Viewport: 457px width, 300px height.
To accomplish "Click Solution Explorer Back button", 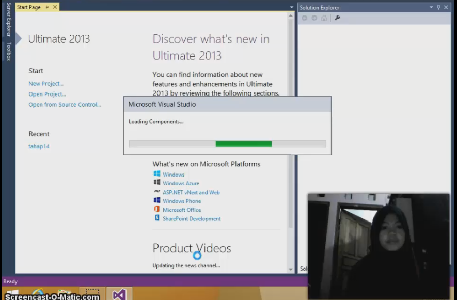I will tap(304, 18).
